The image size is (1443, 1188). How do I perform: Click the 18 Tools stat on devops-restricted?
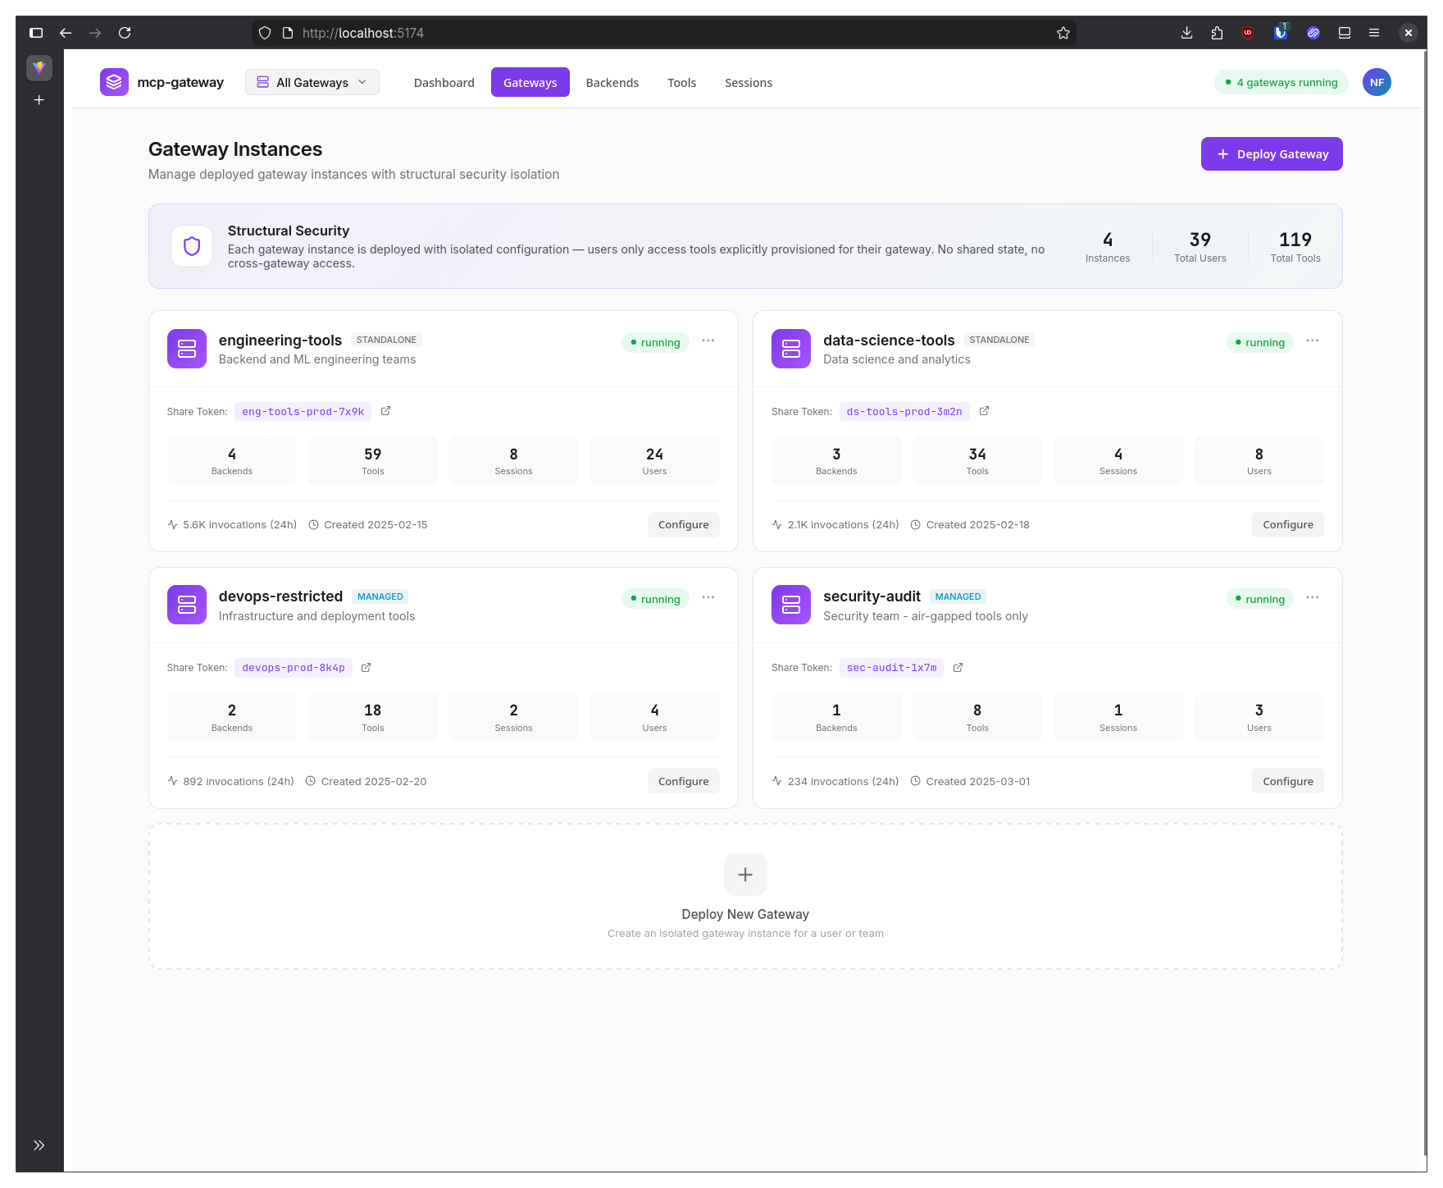(x=372, y=717)
